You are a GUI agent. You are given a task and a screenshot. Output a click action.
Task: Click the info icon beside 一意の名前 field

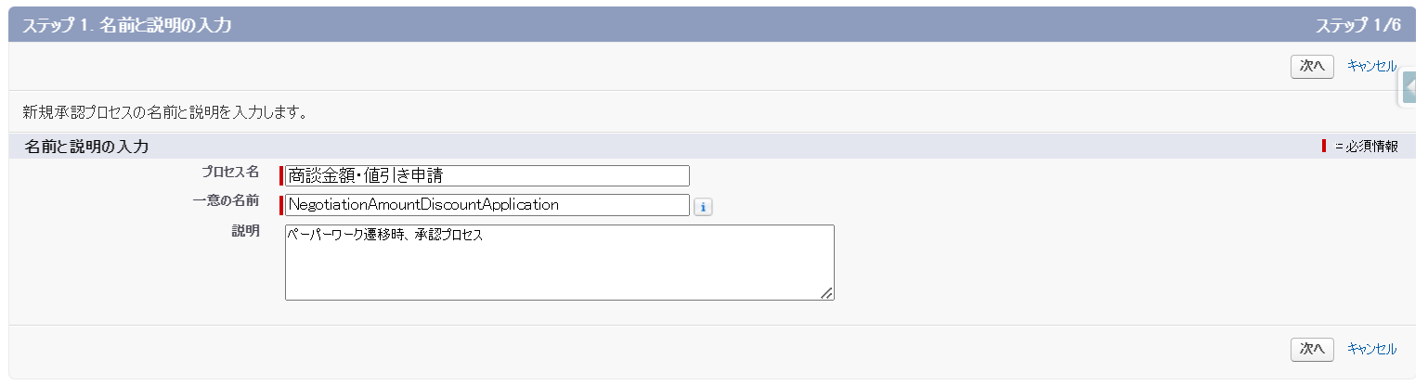pyautogui.click(x=703, y=206)
